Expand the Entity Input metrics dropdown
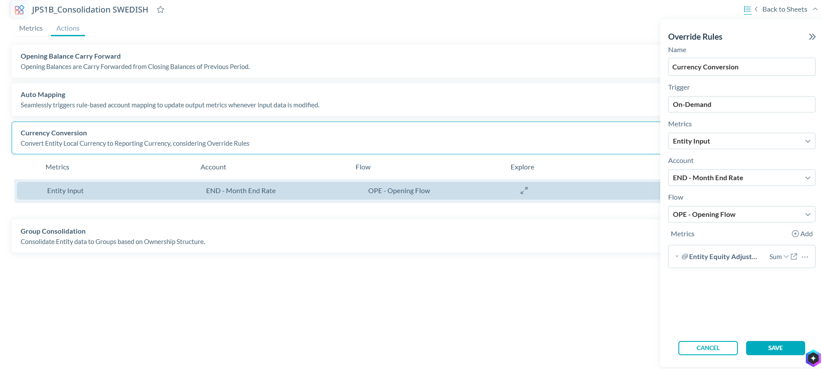The image size is (822, 369). pyautogui.click(x=742, y=141)
